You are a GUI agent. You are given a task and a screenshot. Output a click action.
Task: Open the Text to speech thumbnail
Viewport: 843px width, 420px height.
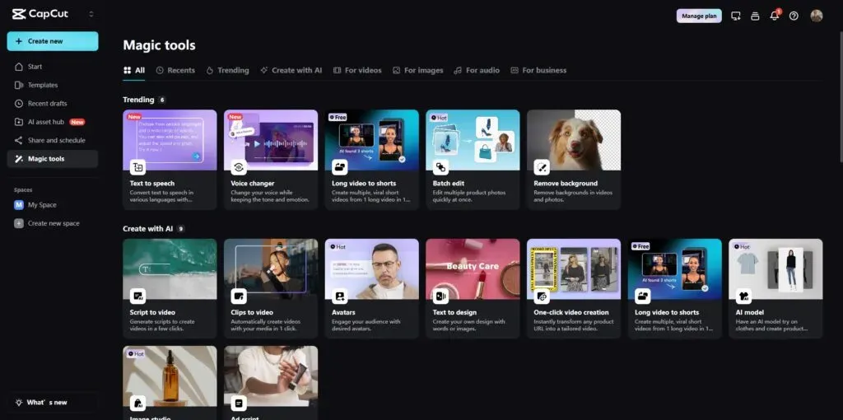click(170, 140)
